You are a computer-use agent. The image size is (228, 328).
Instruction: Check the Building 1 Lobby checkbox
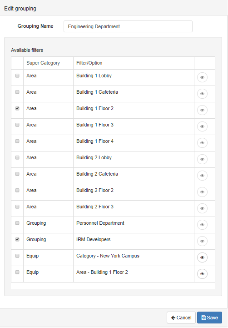click(17, 76)
